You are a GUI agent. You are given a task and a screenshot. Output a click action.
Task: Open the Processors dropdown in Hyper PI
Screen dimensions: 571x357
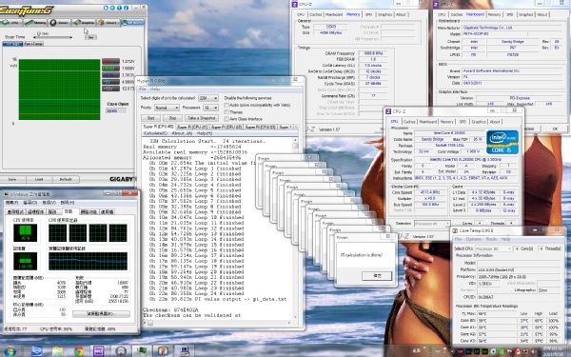pos(210,108)
